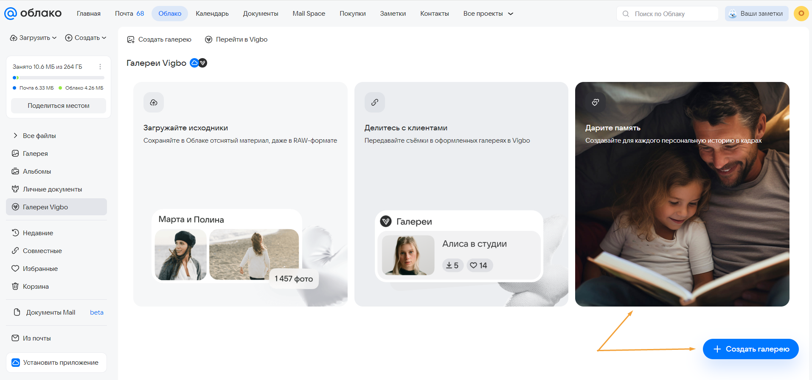Open Покупки in top navigation

[x=353, y=14]
